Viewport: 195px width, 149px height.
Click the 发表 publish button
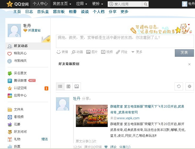click(184, 53)
